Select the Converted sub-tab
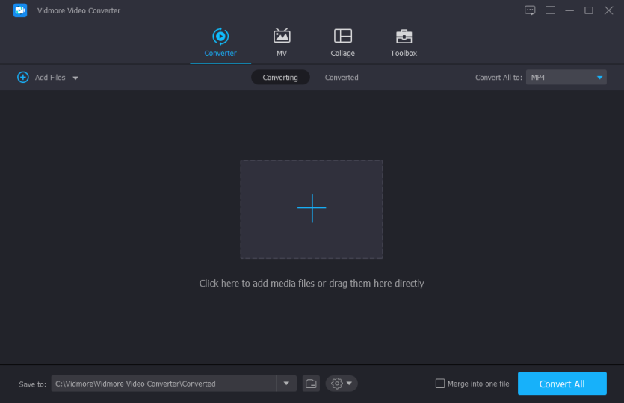Viewport: 624px width, 403px height. pos(342,78)
